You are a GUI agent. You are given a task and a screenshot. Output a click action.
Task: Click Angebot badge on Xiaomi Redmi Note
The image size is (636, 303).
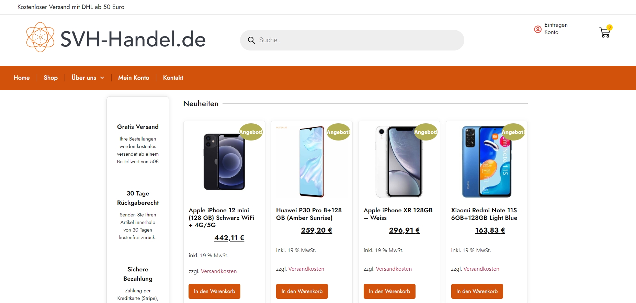(513, 132)
